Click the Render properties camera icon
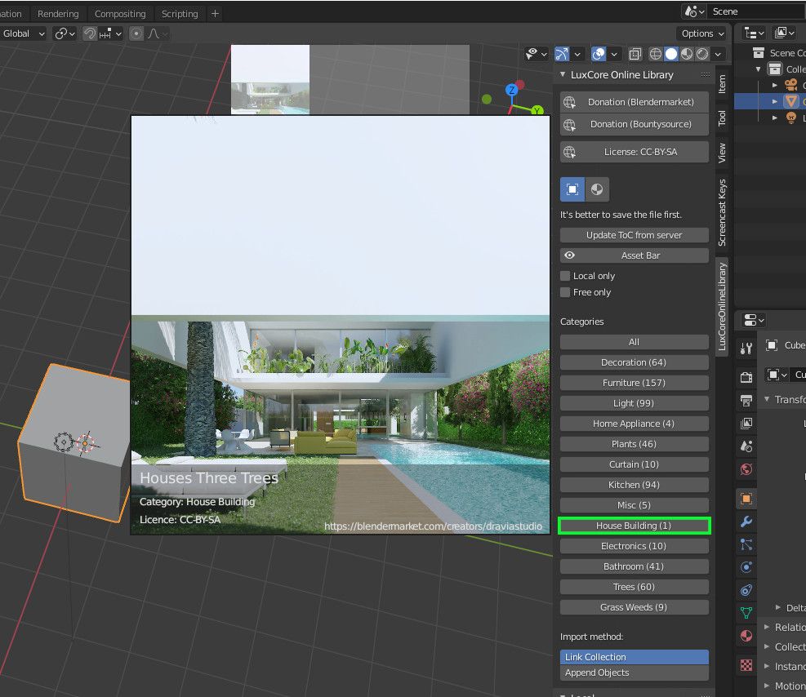Viewport: 806px width, 697px height. [x=746, y=377]
